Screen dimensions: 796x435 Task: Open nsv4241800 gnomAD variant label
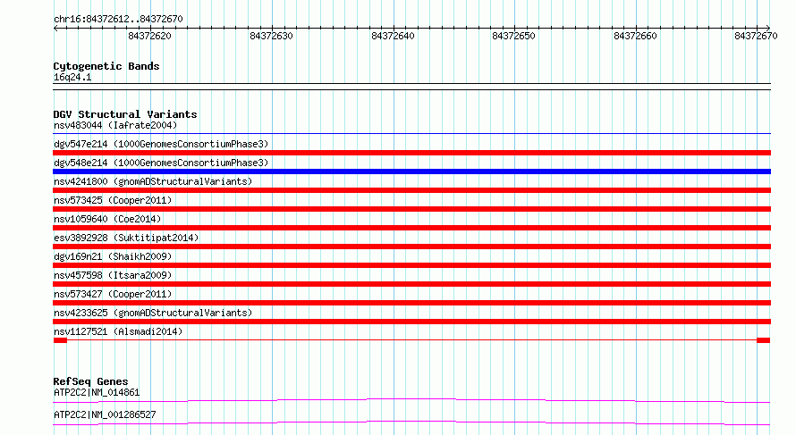tap(153, 181)
